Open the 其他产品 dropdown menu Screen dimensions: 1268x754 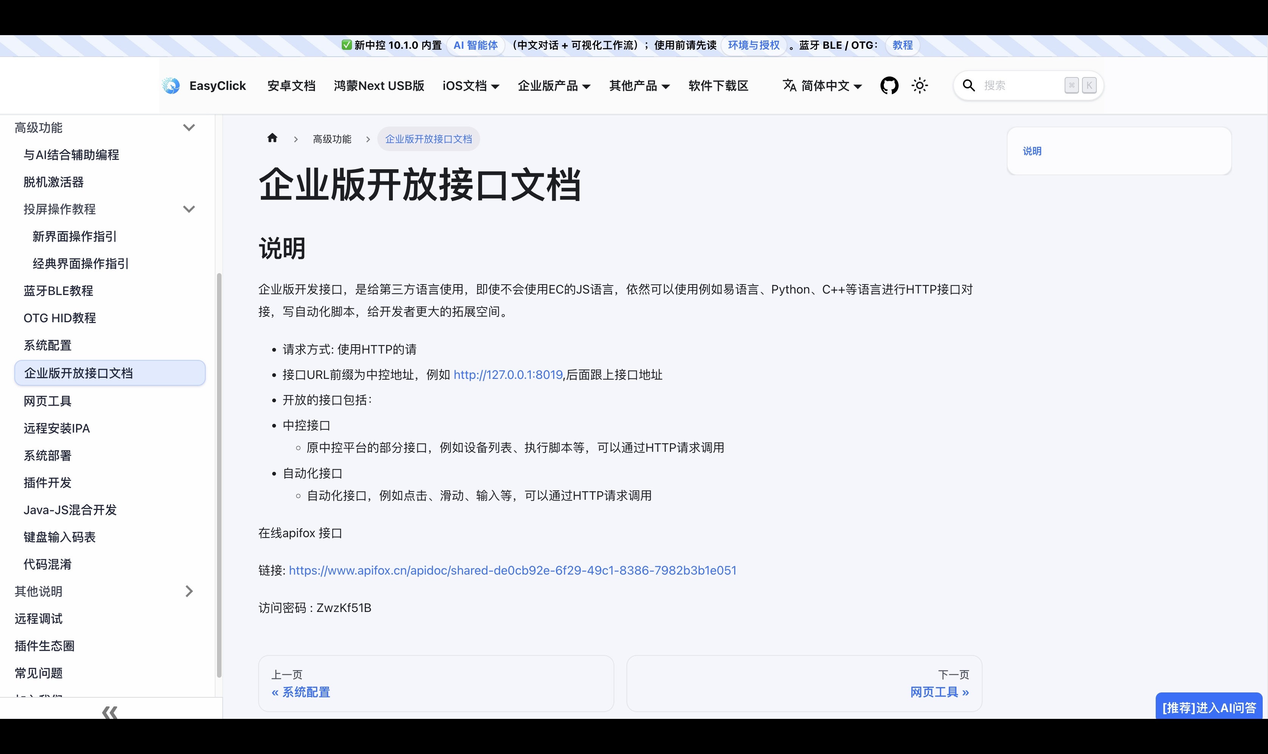tap(640, 86)
